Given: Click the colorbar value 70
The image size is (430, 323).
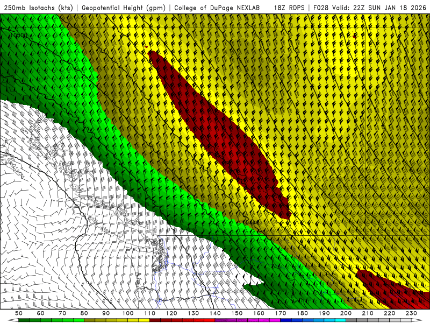Looking at the screenshot, I should tap(62, 313).
